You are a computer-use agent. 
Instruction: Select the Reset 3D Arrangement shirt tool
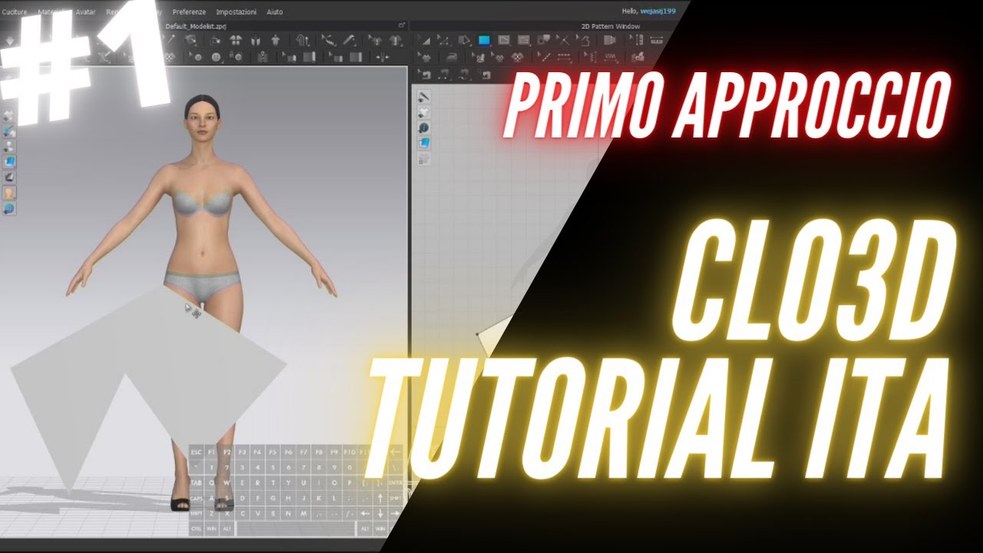pos(276,40)
